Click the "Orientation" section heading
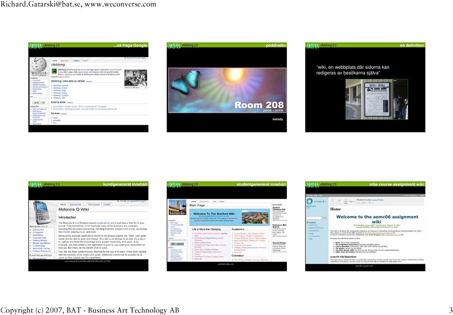 (237, 256)
